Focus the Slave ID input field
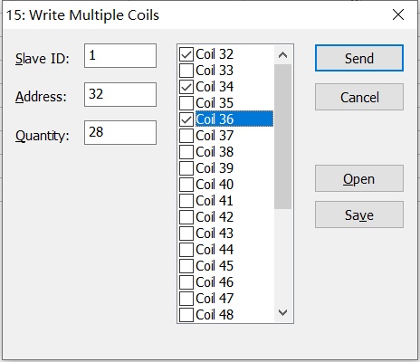 click(x=120, y=56)
